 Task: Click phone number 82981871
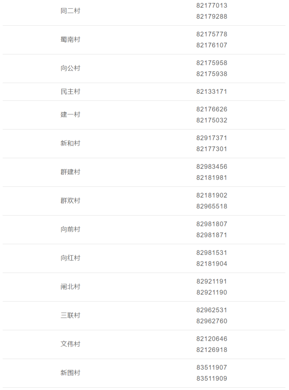click(212, 235)
